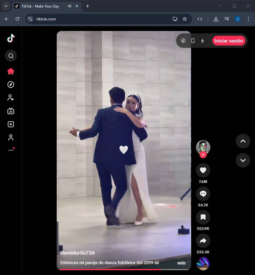Click the Iniciar sesión button
Screen dimensions: 255x275
point(229,41)
